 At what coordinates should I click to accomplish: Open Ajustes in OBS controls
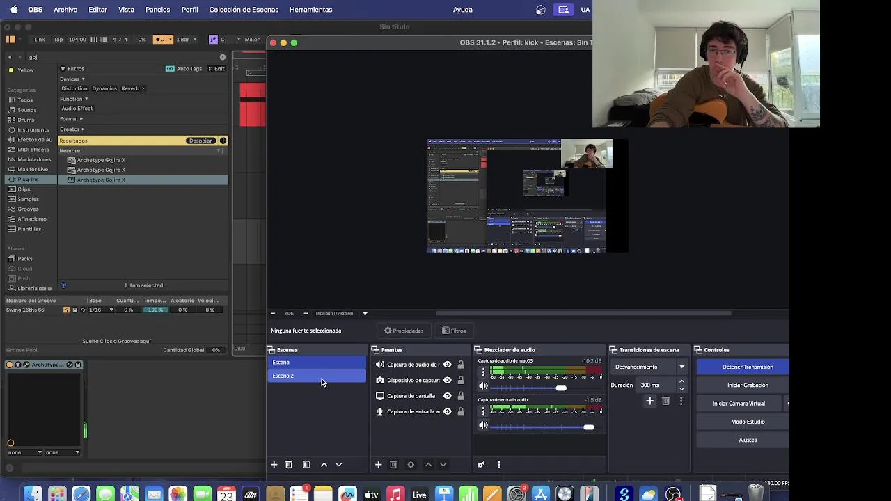pos(743,440)
